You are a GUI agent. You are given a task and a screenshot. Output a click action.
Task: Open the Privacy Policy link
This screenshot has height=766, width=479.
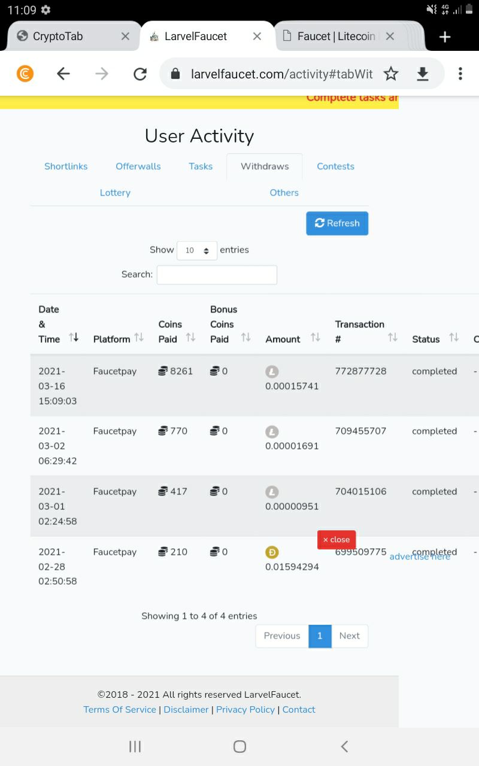click(x=245, y=709)
